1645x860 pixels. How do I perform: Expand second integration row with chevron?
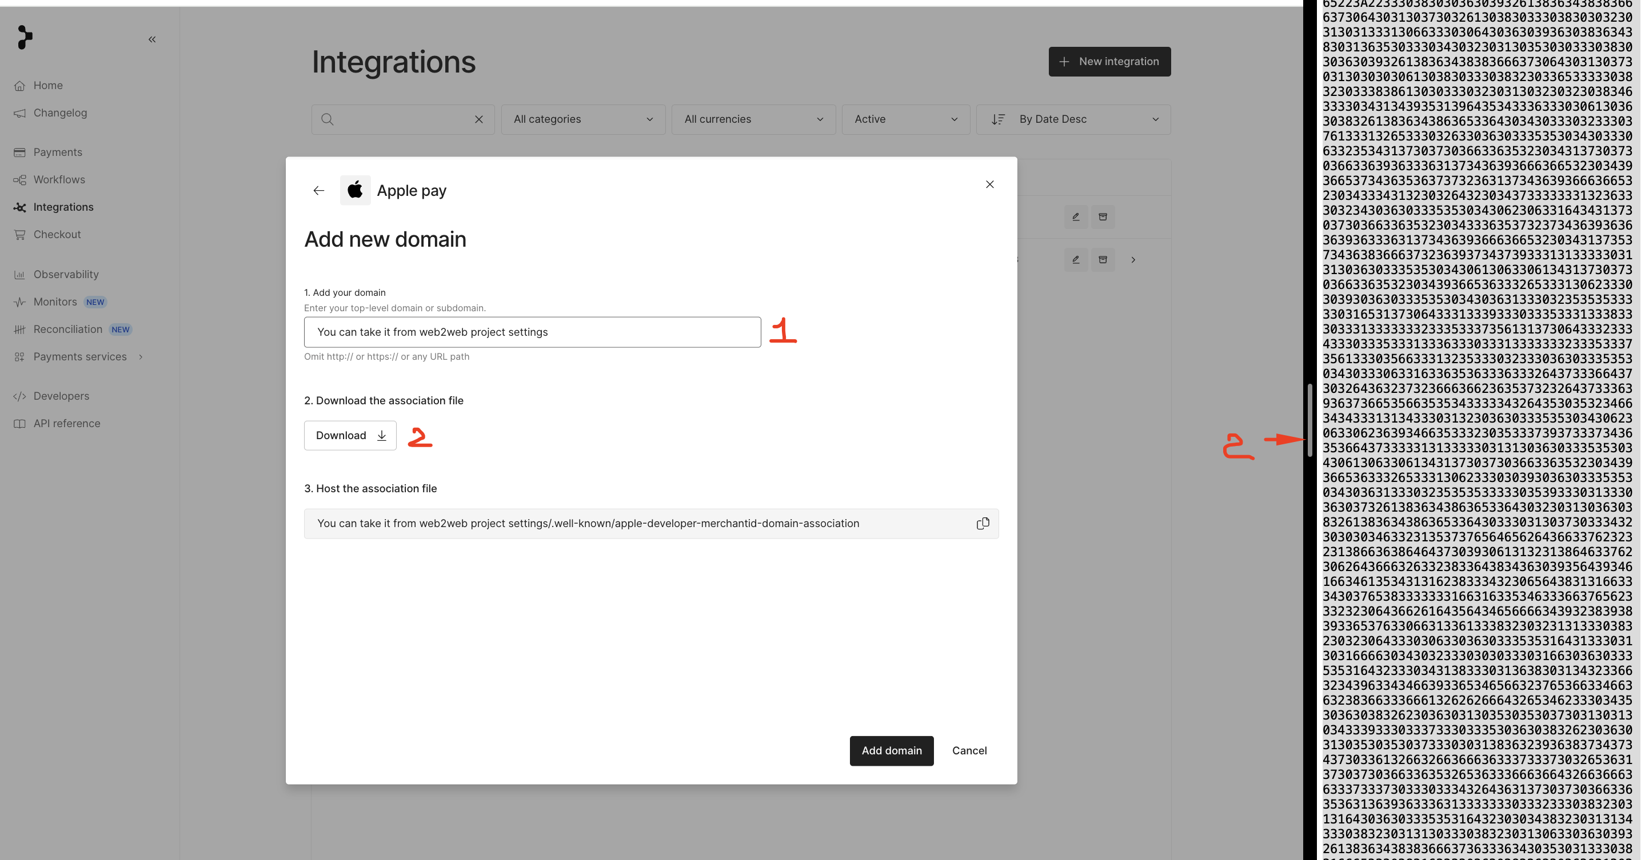(x=1133, y=260)
